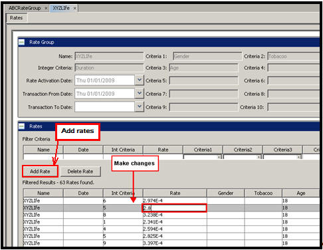
Task: Open Transaction From Date dropdown
Action: (140, 94)
